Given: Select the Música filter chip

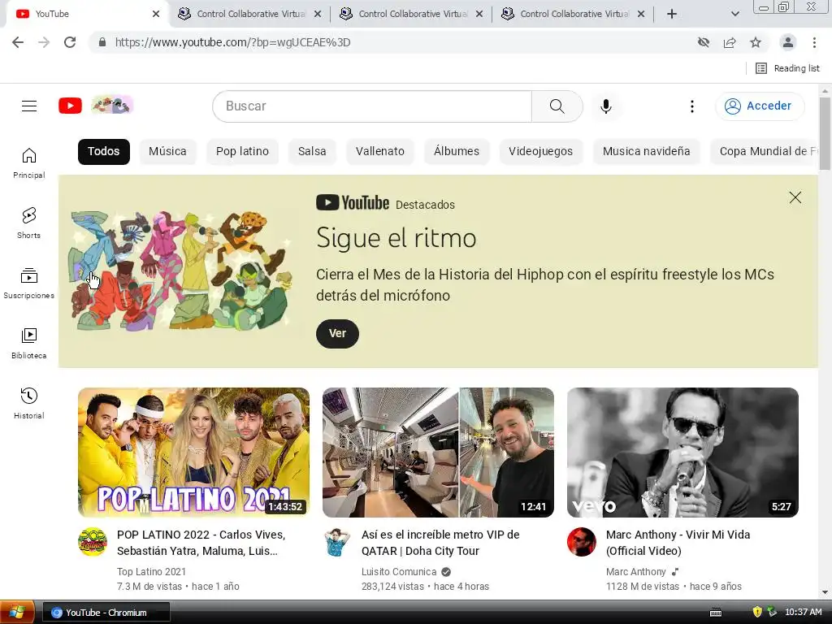Looking at the screenshot, I should coord(167,151).
